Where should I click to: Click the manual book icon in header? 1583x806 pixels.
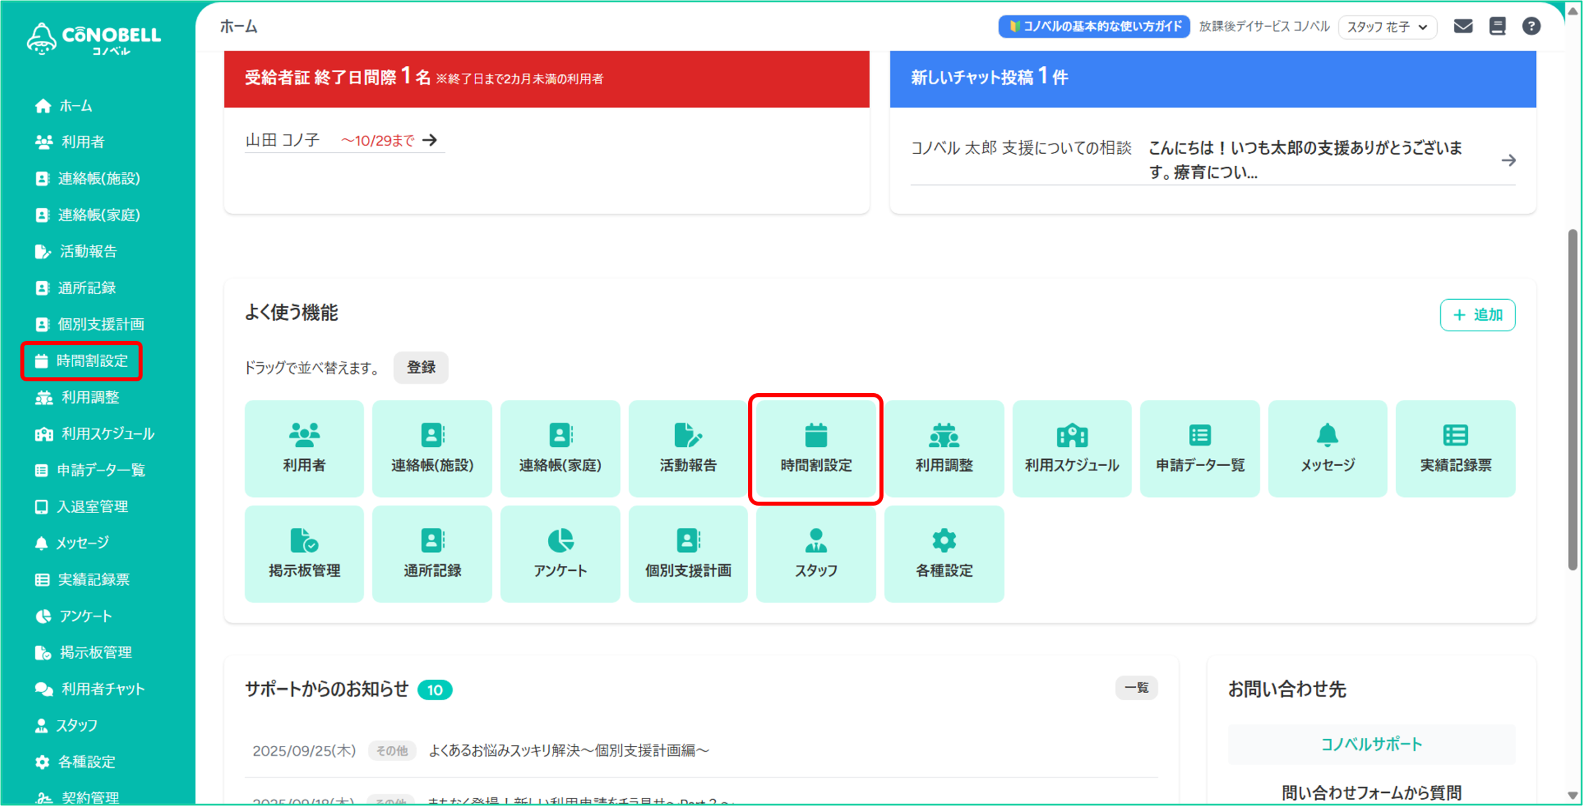[1497, 27]
